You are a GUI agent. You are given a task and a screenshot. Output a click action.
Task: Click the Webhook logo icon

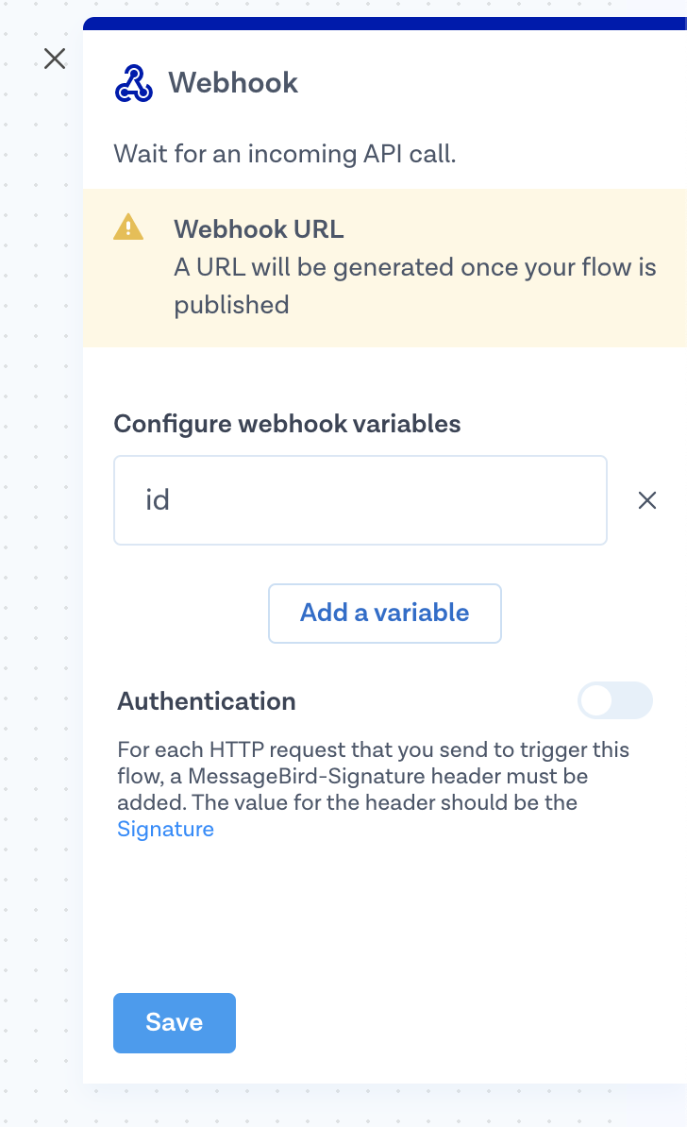click(133, 83)
